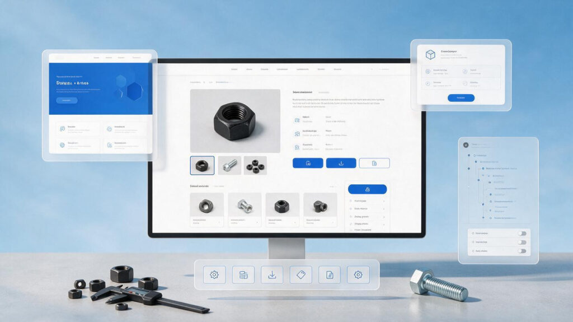Select the silver bolt thumbnail under the main image
573x322 pixels.
pos(229,165)
